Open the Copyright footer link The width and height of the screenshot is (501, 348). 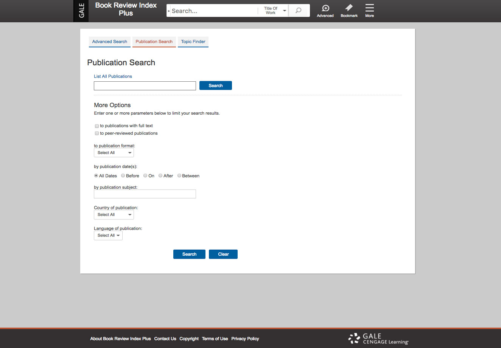(x=189, y=339)
